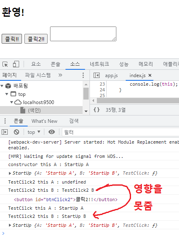Toggle the file navigator sidebar icon
This screenshot has width=179, height=235.
click(96, 75)
